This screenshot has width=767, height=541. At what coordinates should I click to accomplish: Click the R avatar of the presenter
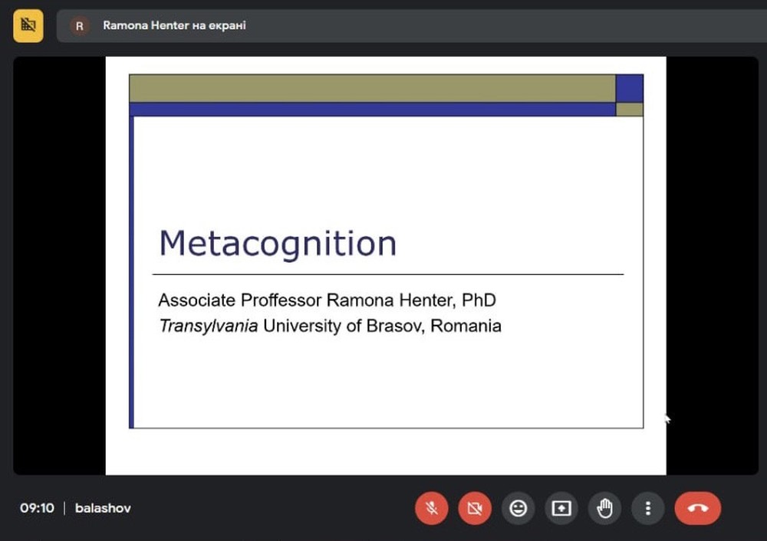coord(80,26)
